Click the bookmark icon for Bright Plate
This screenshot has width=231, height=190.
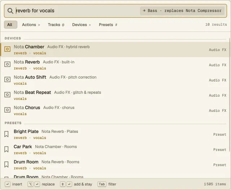[x=6, y=134]
